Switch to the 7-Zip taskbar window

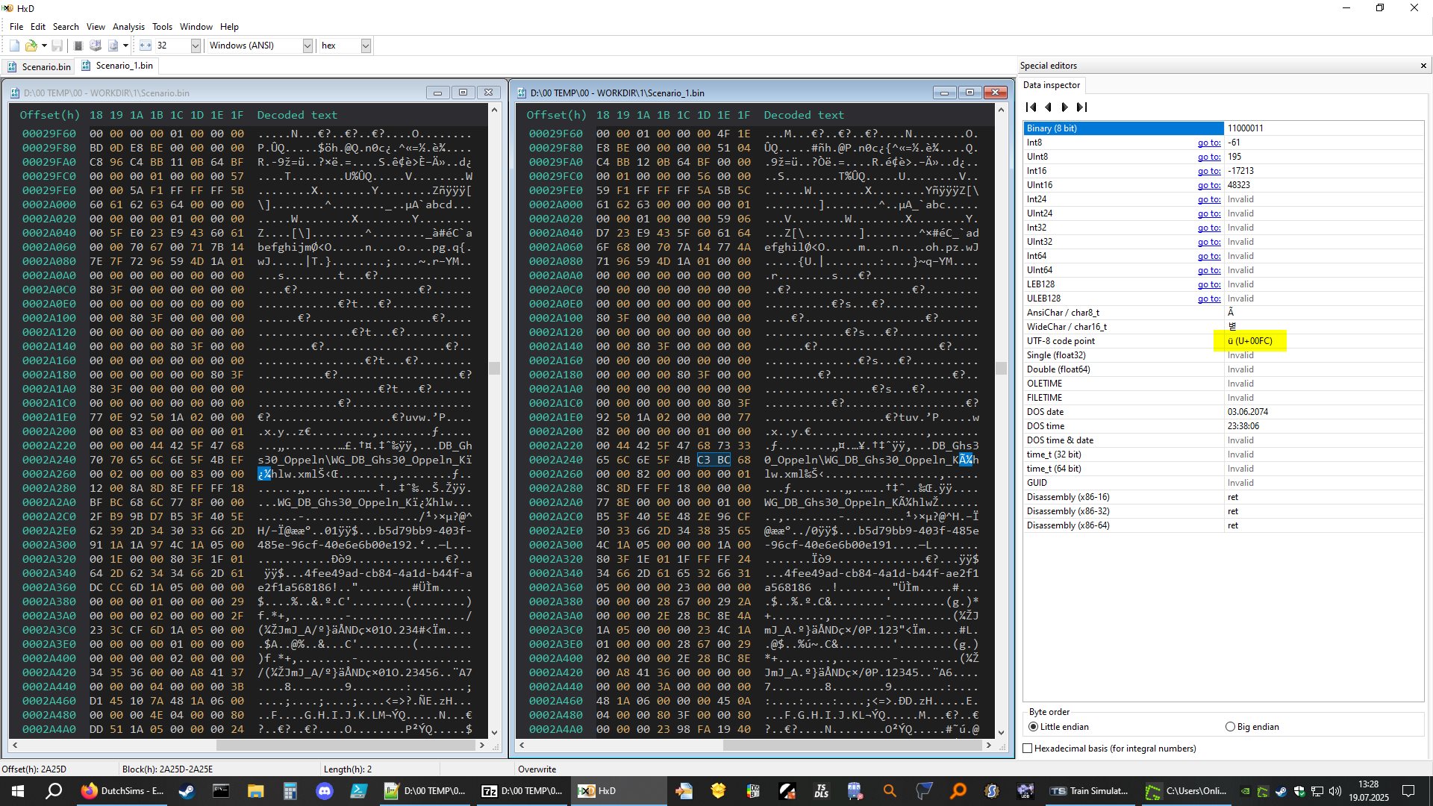[x=522, y=790]
